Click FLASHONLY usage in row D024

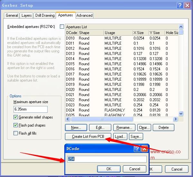click(x=115, y=110)
